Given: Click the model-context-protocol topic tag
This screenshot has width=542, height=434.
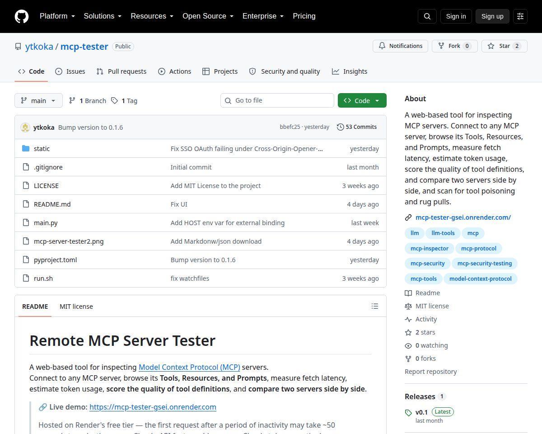Looking at the screenshot, I should pyautogui.click(x=481, y=279).
